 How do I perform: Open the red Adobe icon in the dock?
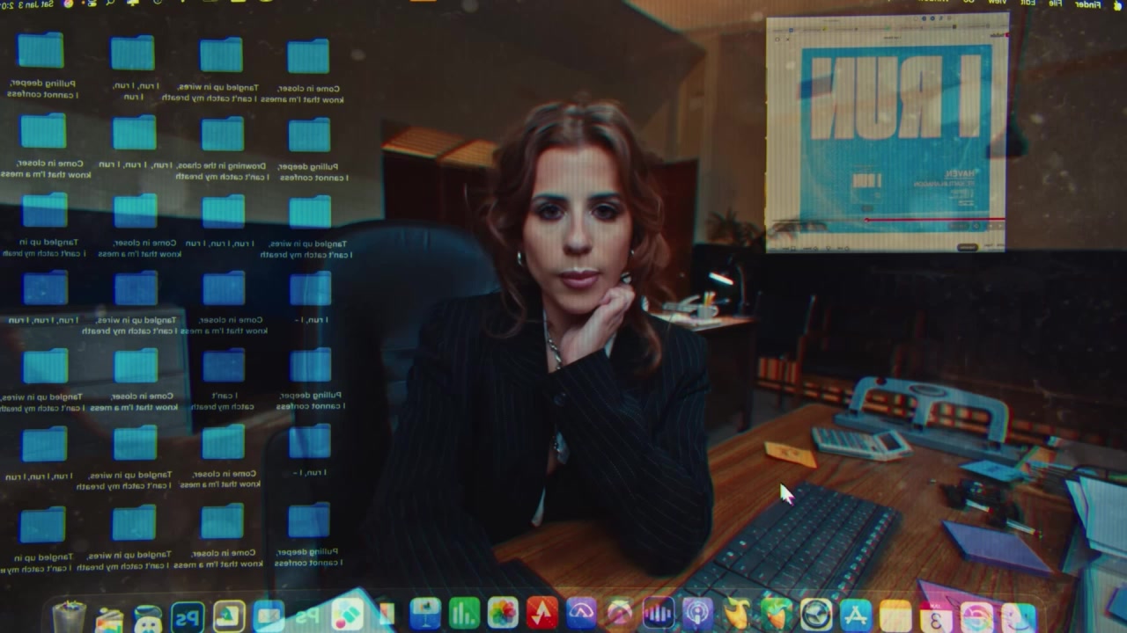[541, 614]
